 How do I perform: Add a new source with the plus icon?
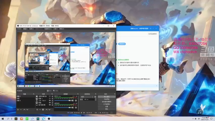(37, 110)
